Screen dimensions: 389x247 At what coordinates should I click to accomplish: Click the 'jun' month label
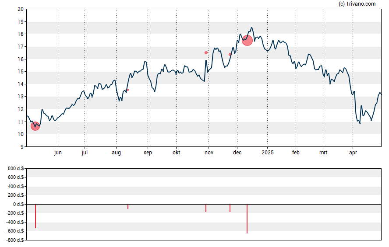(x=58, y=153)
